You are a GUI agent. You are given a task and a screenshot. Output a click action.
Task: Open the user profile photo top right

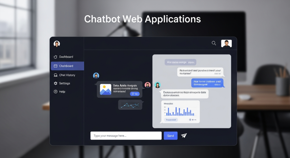226,44
